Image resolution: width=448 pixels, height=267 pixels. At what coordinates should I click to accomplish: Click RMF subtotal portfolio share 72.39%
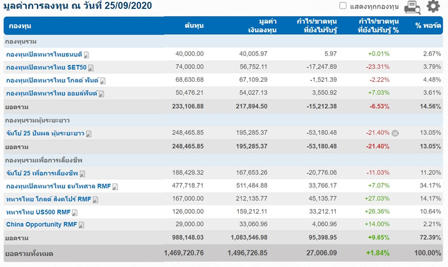click(430, 238)
